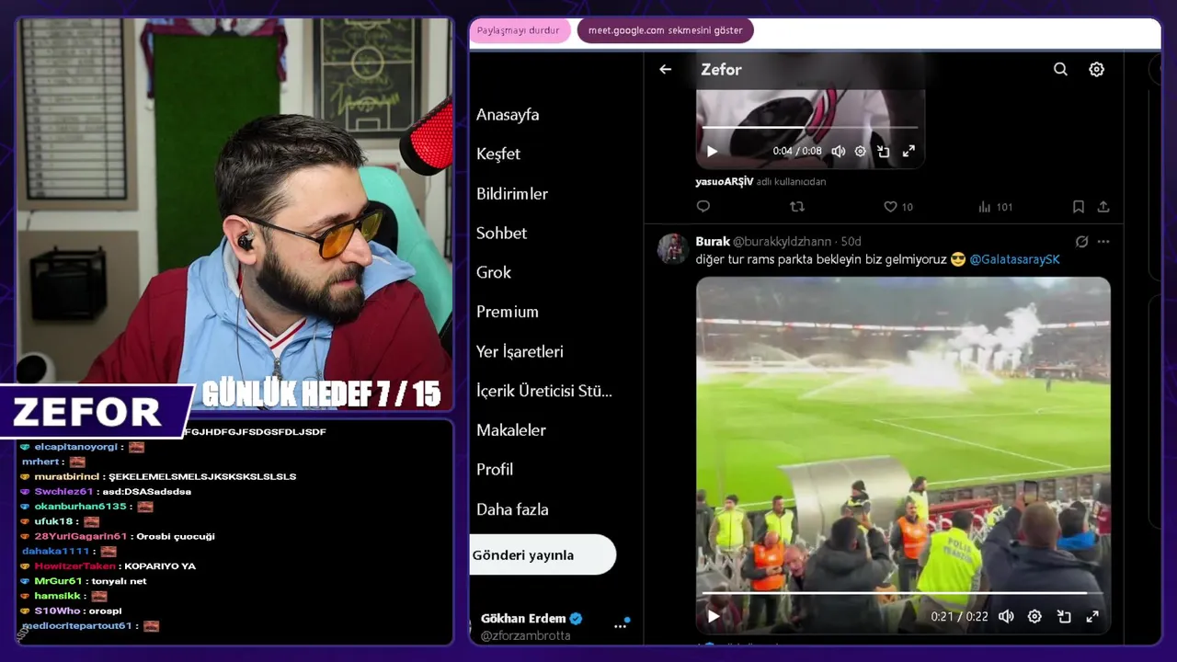Play the top video at 0:04
Viewport: 1177px width, 662px height.
(x=712, y=151)
